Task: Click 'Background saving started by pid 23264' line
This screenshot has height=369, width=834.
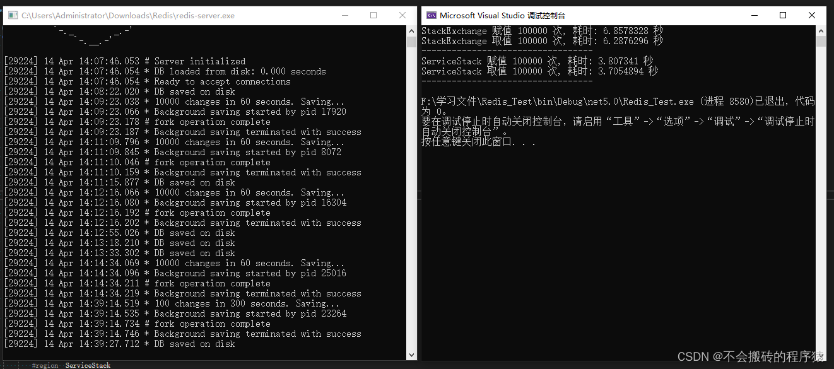Action: (x=175, y=313)
